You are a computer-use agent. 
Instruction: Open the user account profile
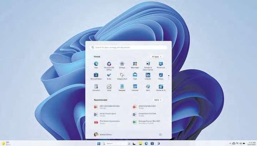pyautogui.click(x=103, y=135)
